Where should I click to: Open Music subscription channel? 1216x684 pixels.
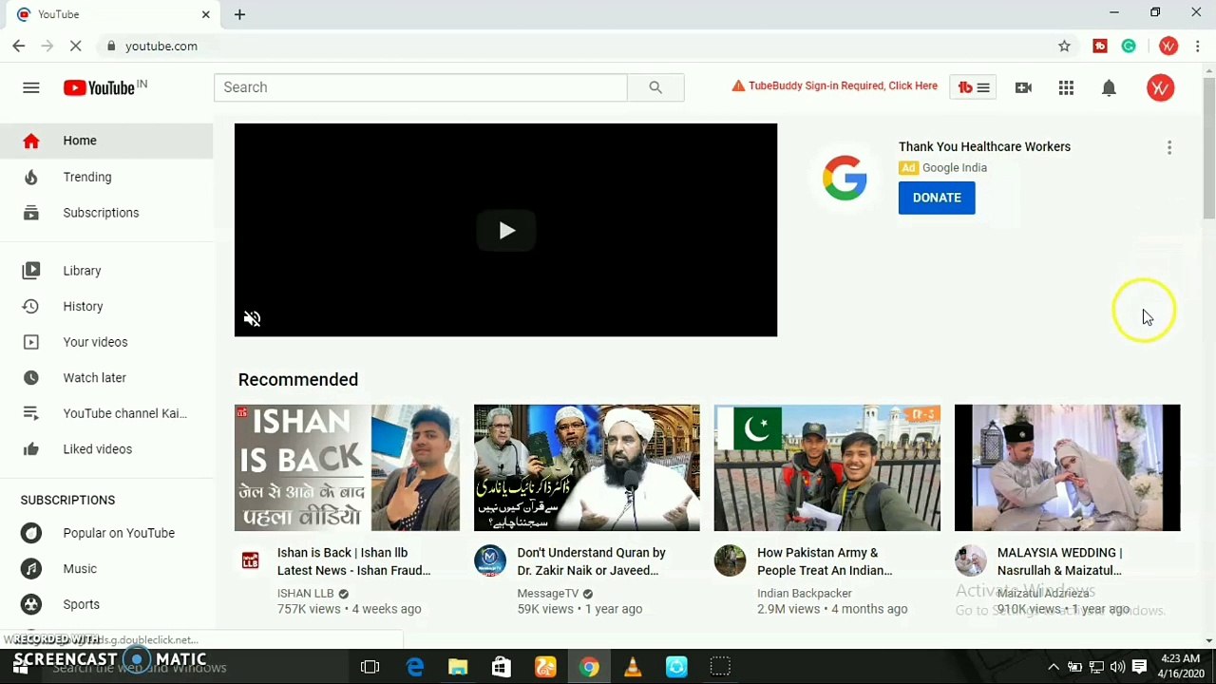(106, 569)
